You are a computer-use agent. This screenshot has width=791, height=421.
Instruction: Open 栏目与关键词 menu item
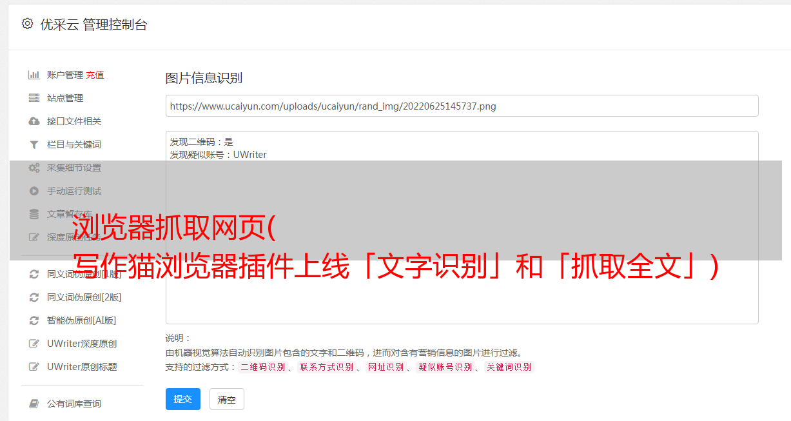[x=74, y=144]
